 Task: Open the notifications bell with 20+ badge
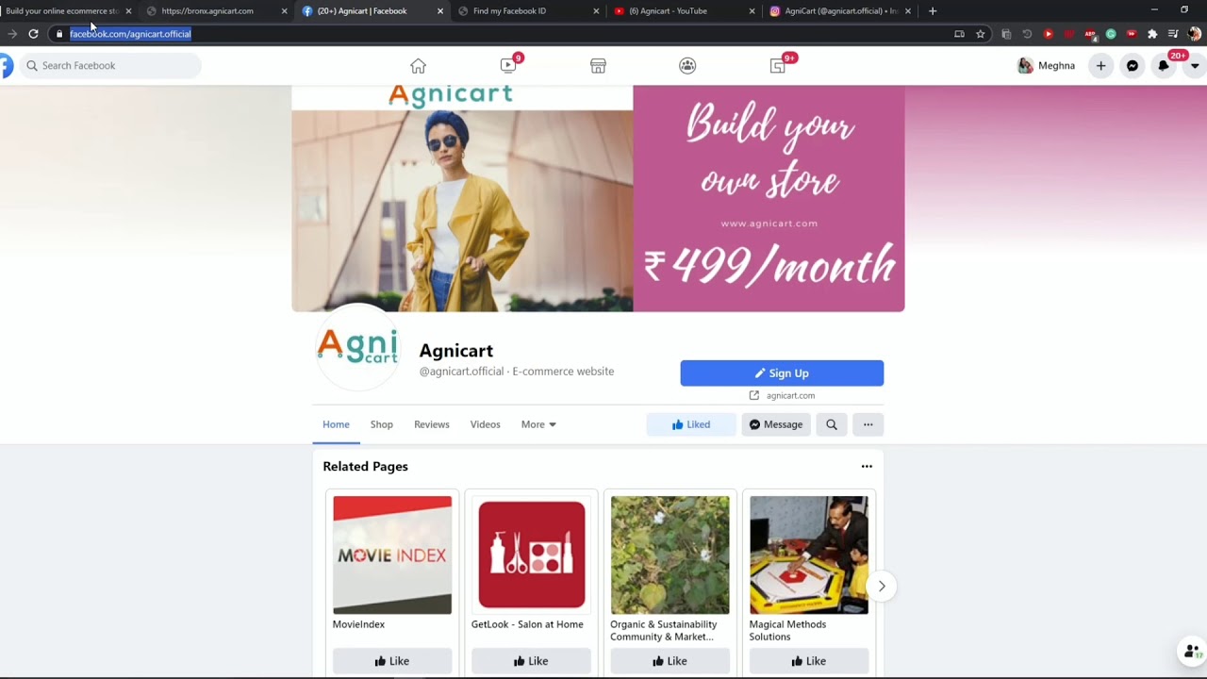point(1164,66)
